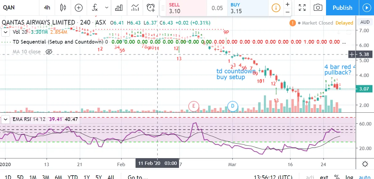Screen dimensions: 374x179
Task: Click the '4 bar red pullback?' annotation
Action: click(340, 69)
